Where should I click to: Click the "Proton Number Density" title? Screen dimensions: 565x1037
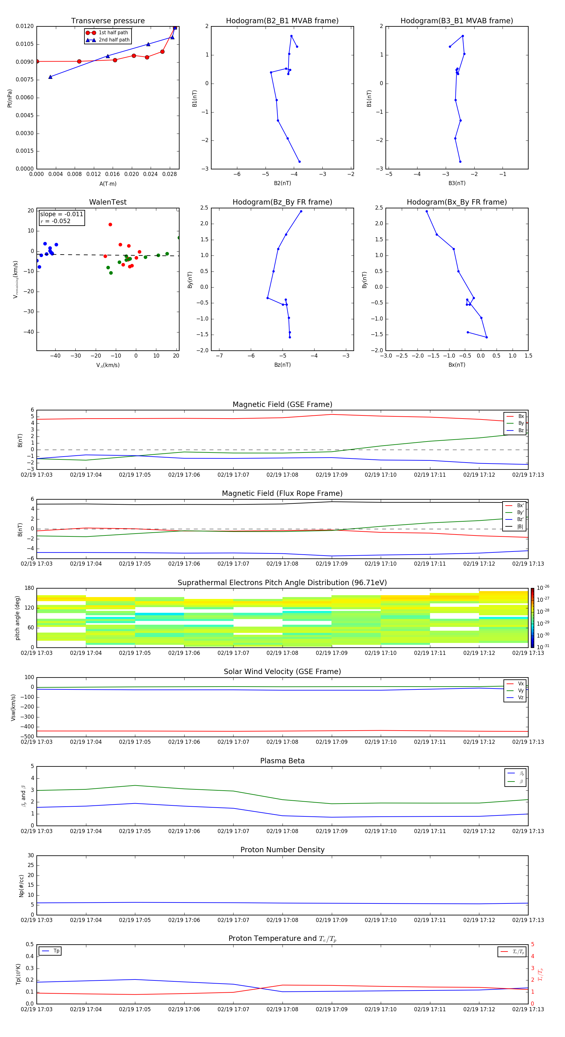coord(282,850)
